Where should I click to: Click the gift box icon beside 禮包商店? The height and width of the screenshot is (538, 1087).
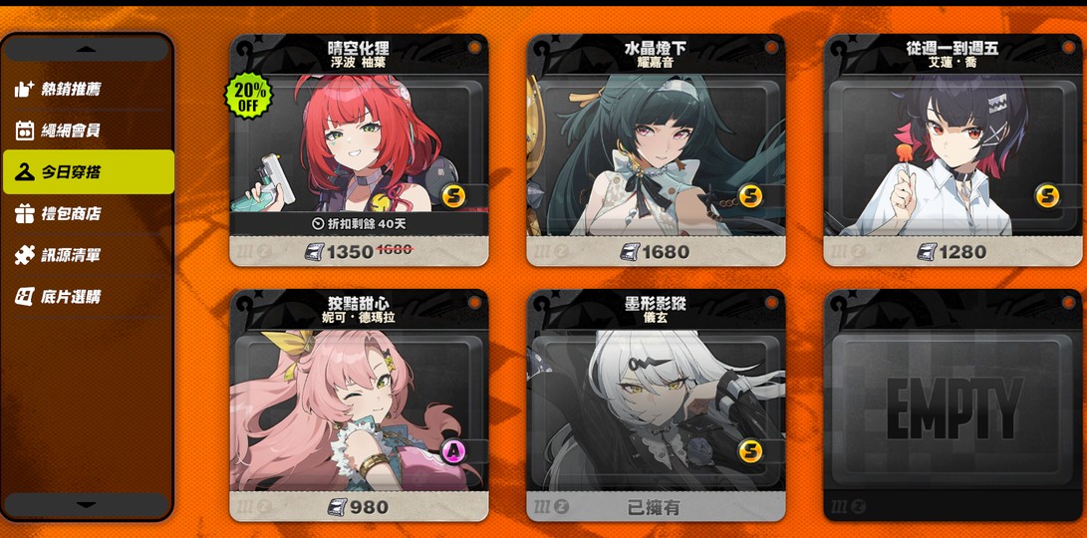point(24,213)
